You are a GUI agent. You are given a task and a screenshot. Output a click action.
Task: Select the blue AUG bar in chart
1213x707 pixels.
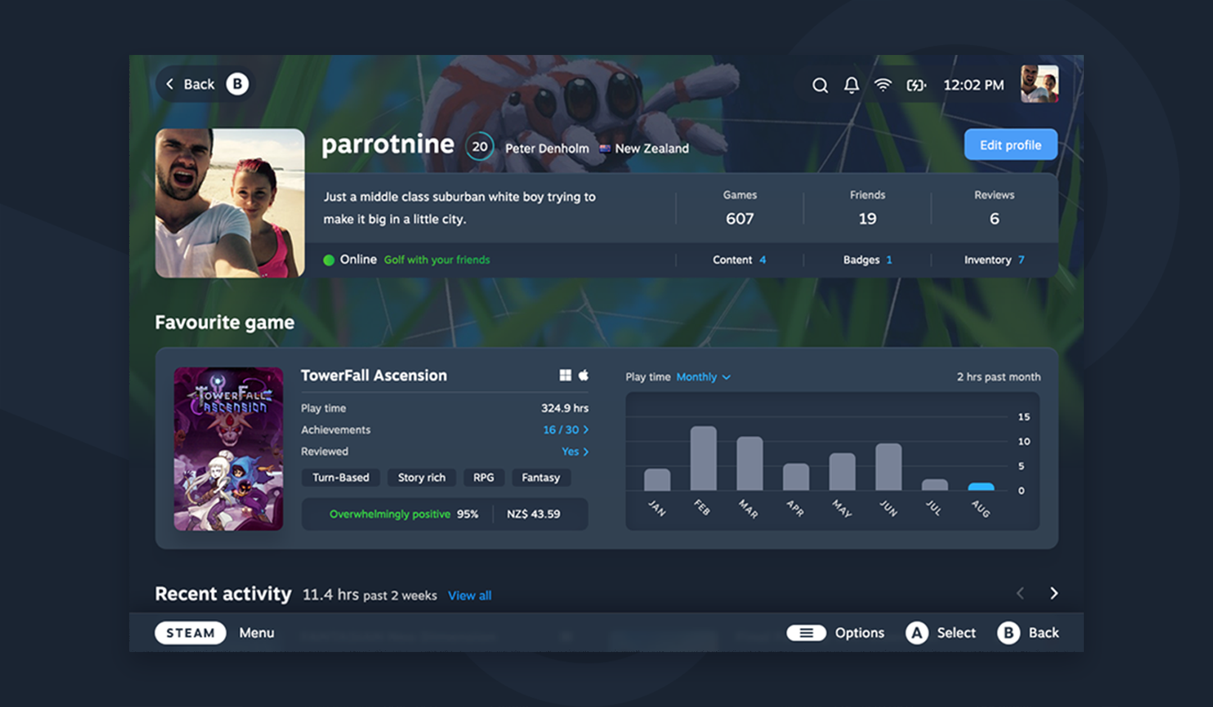pos(981,486)
